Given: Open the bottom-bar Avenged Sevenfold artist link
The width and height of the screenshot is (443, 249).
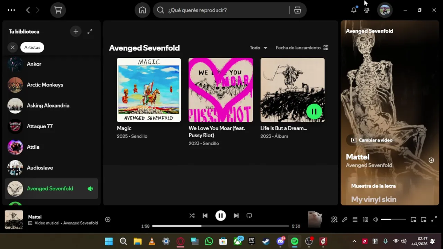Looking at the screenshot, I should coord(81,223).
